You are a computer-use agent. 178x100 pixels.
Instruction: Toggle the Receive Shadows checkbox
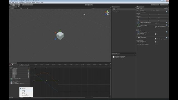click(x=155, y=35)
